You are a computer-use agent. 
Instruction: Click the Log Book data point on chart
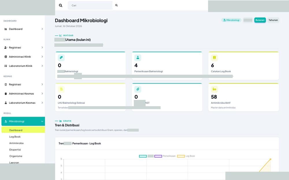coord(271,159)
